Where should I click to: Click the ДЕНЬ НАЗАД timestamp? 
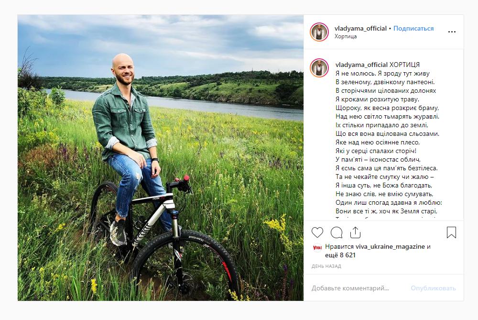tap(326, 266)
